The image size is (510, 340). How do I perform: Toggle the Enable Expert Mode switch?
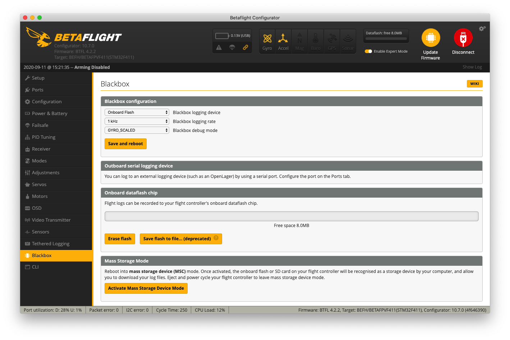point(368,51)
